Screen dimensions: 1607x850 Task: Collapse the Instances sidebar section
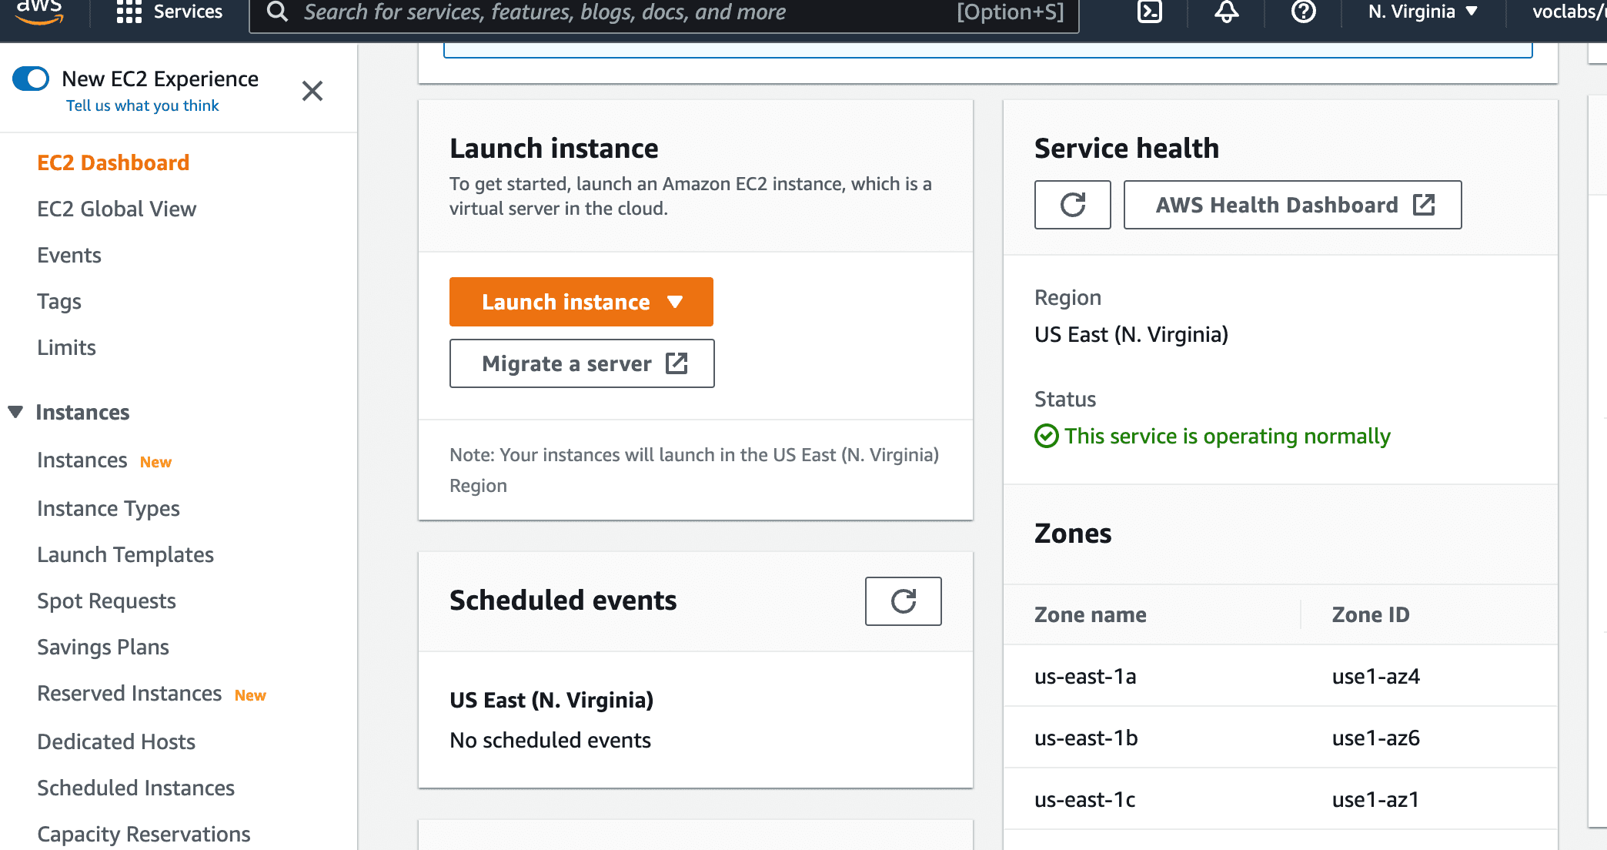click(15, 412)
